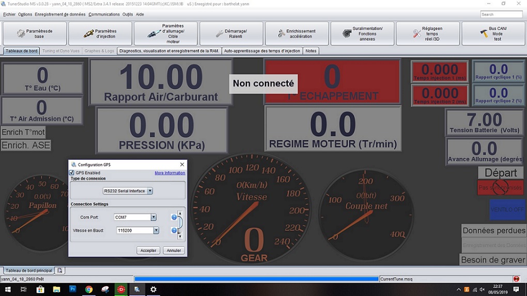Open Réglage en temps réel /3D tools
Screen dimensions: 527x296
coord(427,34)
